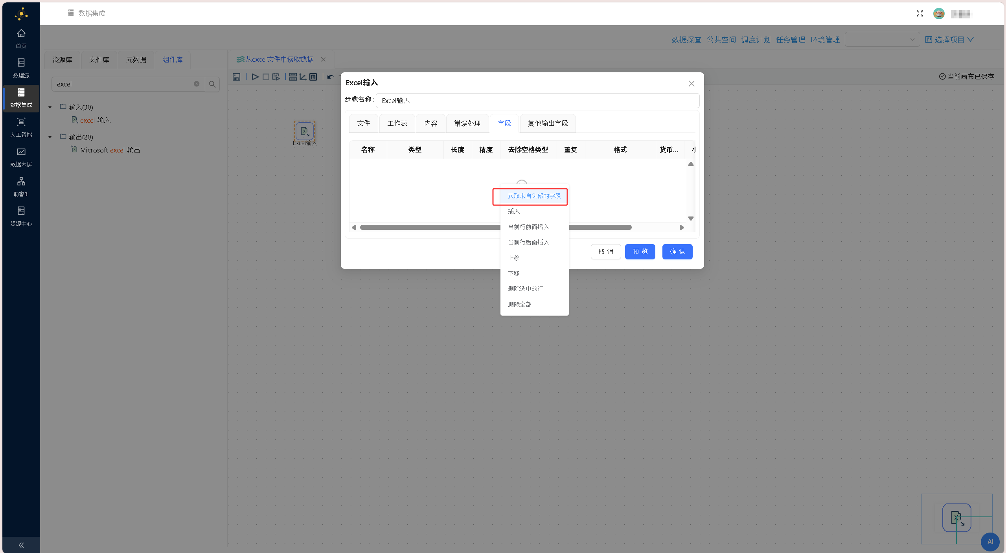The image size is (1006, 553).
Task: Click the 预览 button
Action: pos(640,252)
